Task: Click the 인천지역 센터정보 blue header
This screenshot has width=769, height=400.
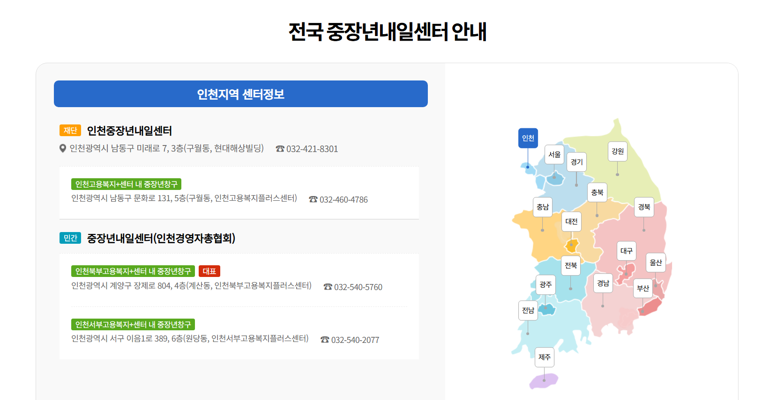Action: [241, 94]
